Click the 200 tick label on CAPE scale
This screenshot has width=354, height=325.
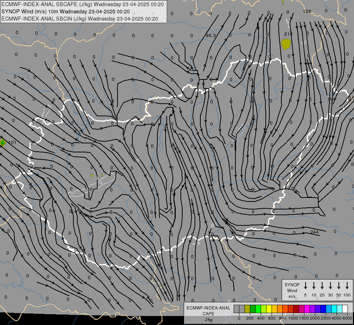pos(250,318)
